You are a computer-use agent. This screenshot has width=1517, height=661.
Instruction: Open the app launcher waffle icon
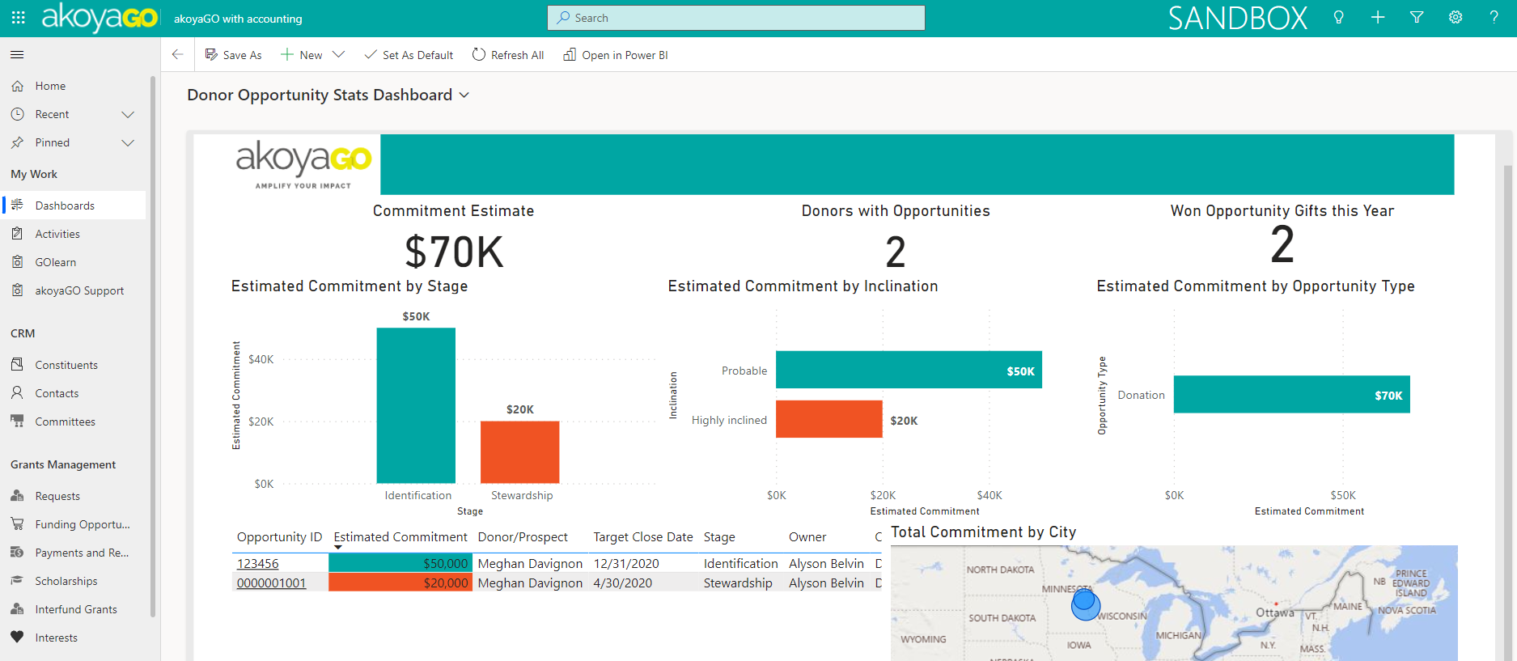(x=18, y=18)
